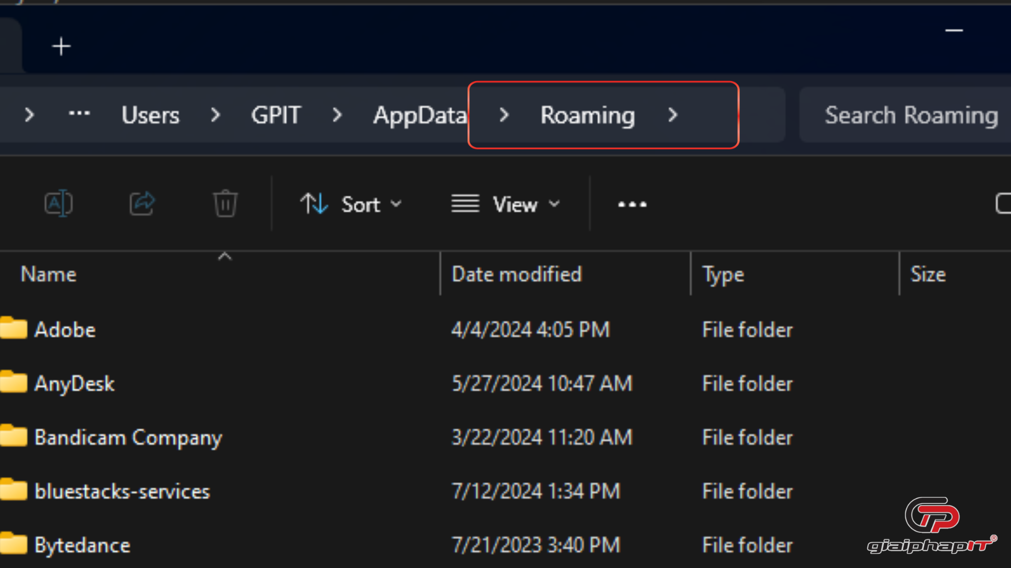Click the Delete trash icon
The width and height of the screenshot is (1011, 568).
225,204
